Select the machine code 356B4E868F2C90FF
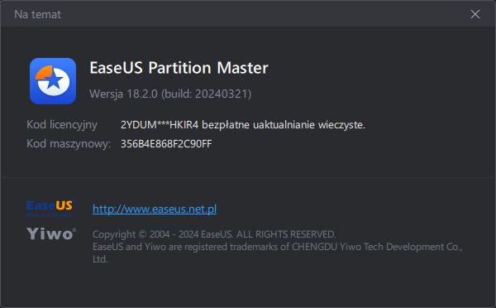 (x=166, y=144)
